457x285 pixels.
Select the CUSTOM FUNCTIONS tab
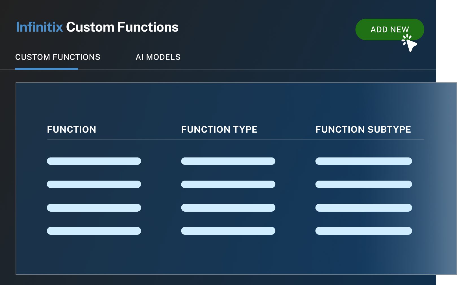tap(58, 57)
